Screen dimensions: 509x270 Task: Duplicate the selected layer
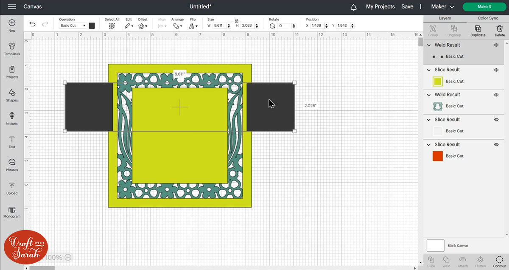click(x=478, y=31)
